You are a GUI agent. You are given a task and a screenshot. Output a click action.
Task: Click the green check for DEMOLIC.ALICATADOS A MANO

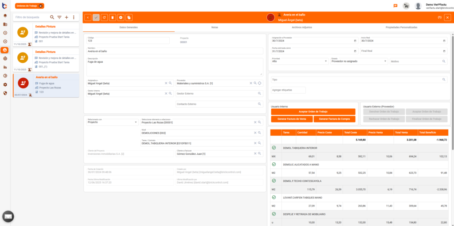(274, 164)
